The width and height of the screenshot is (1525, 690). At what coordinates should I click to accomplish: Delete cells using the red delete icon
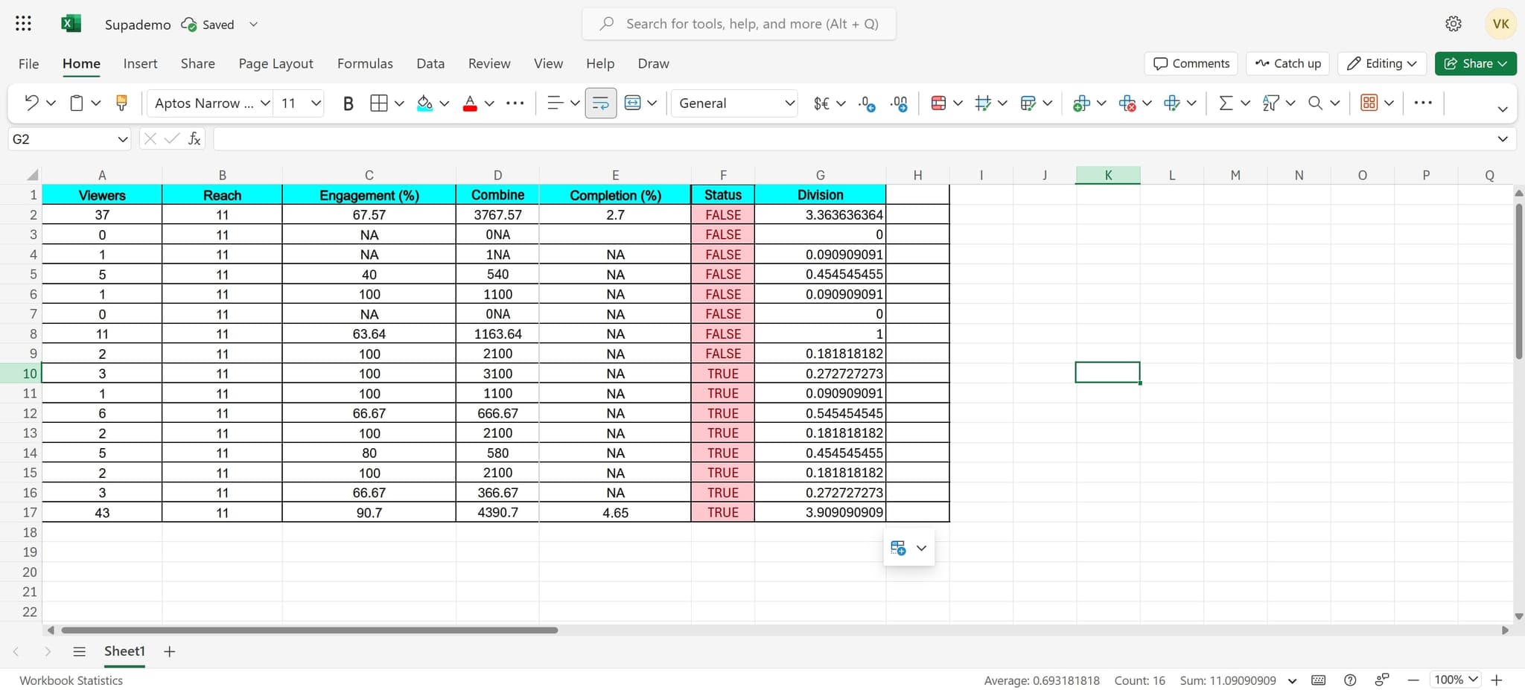point(1128,103)
